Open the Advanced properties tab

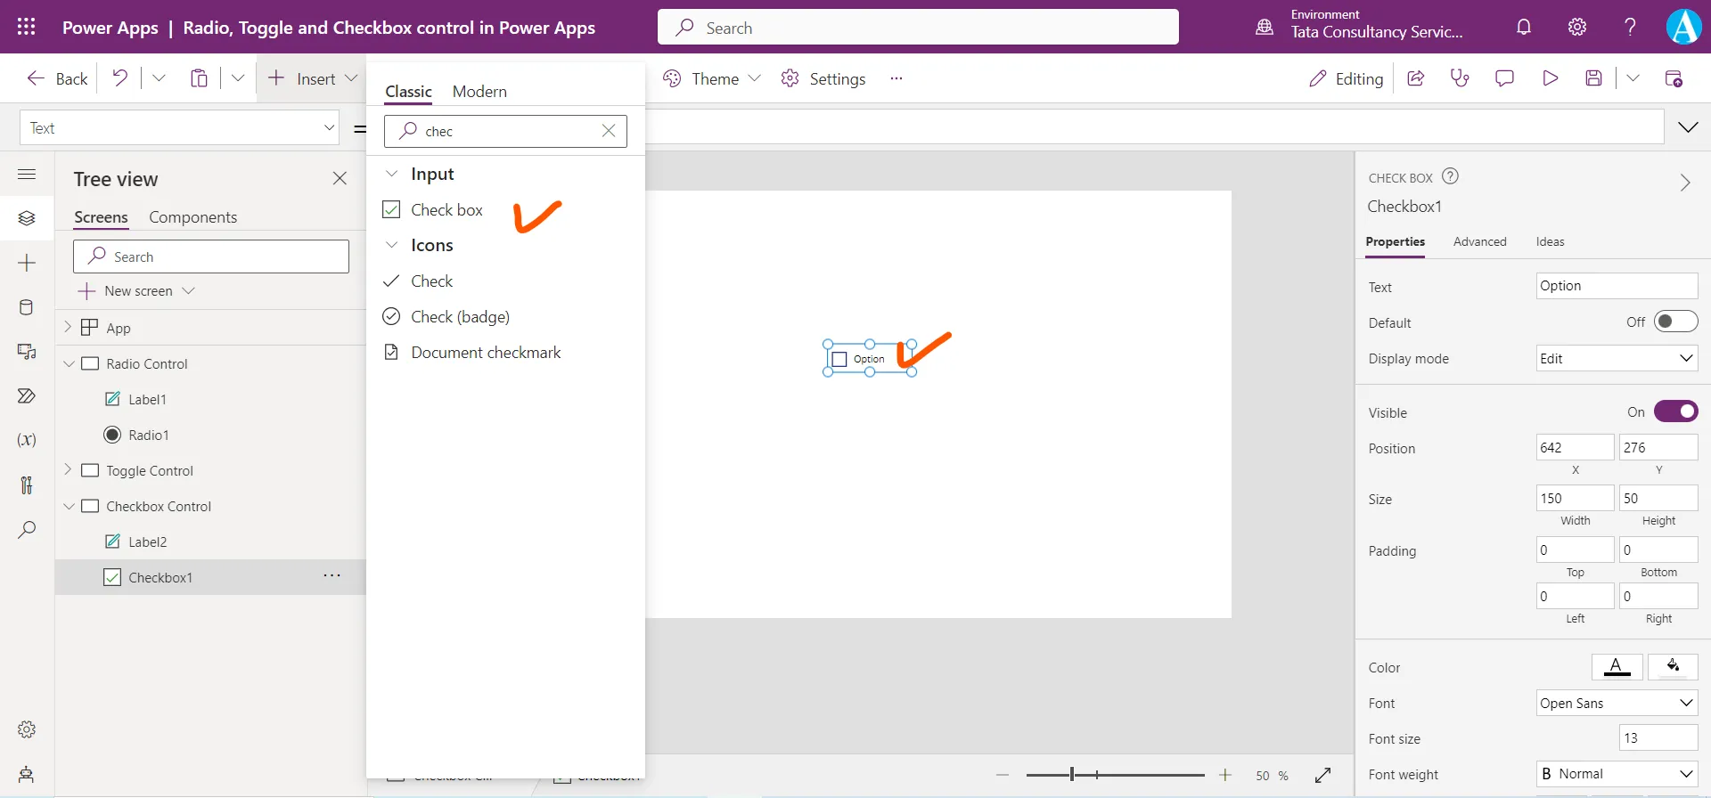coord(1479,241)
